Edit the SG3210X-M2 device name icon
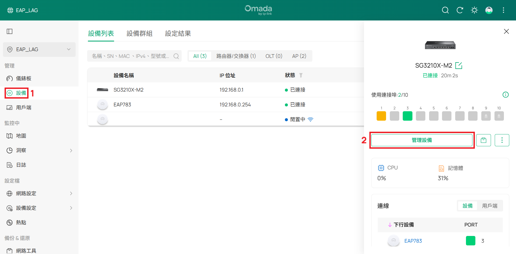 459,65
